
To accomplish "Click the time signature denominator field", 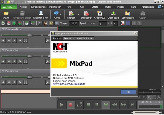I will [115, 23].
